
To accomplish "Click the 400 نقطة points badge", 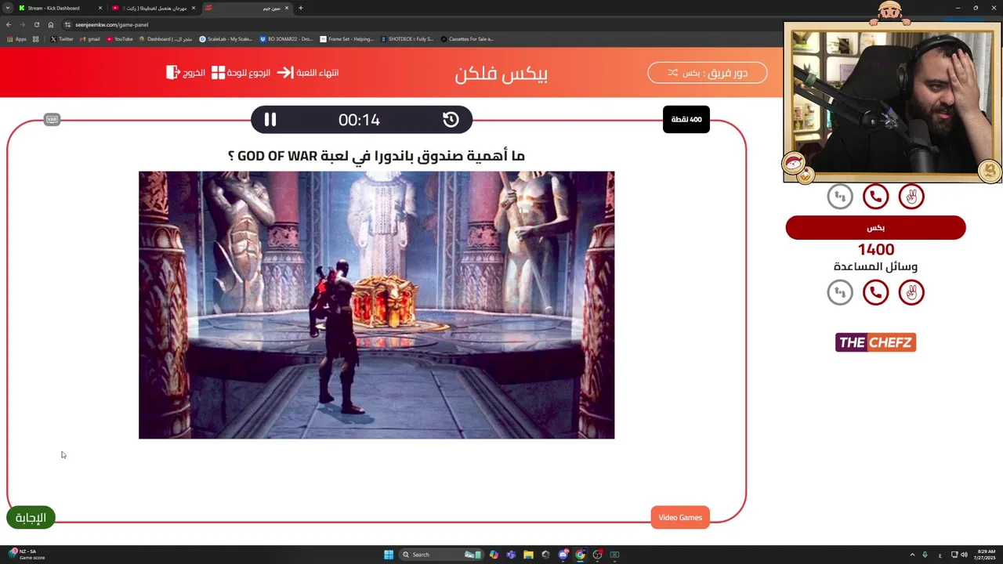I will click(686, 119).
